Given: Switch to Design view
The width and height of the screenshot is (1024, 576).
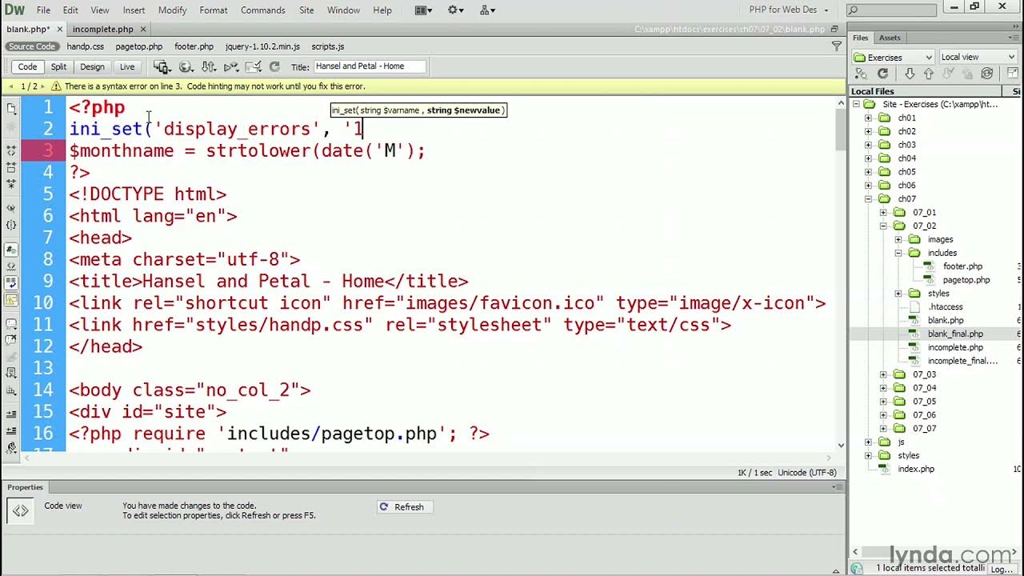Looking at the screenshot, I should pyautogui.click(x=92, y=67).
